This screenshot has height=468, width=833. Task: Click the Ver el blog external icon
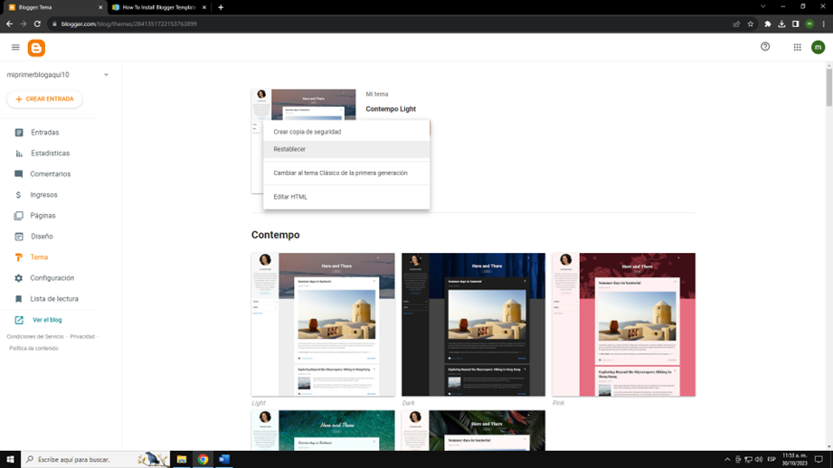[19, 320]
